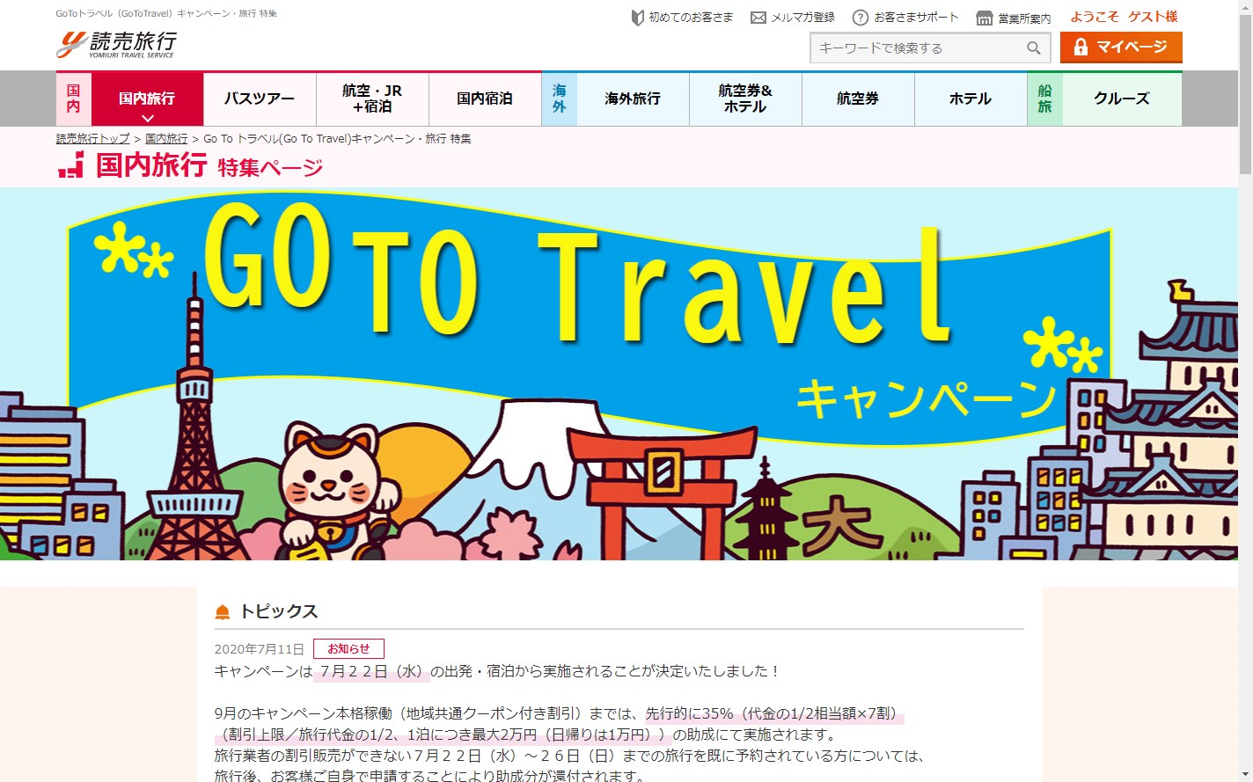Click the 2020年7月11日 topic date

260,649
